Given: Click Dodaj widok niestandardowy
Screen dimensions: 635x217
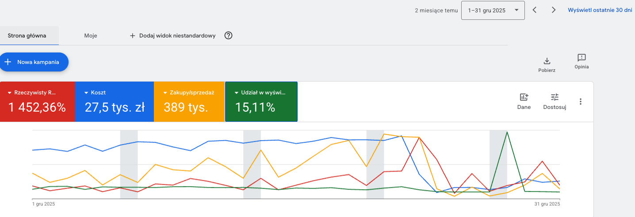Looking at the screenshot, I should coord(172,36).
